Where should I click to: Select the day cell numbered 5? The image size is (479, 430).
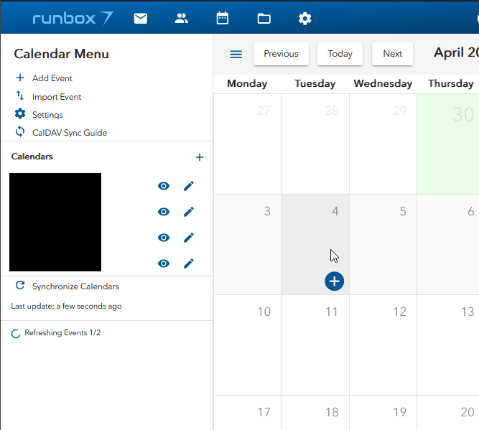coord(383,244)
